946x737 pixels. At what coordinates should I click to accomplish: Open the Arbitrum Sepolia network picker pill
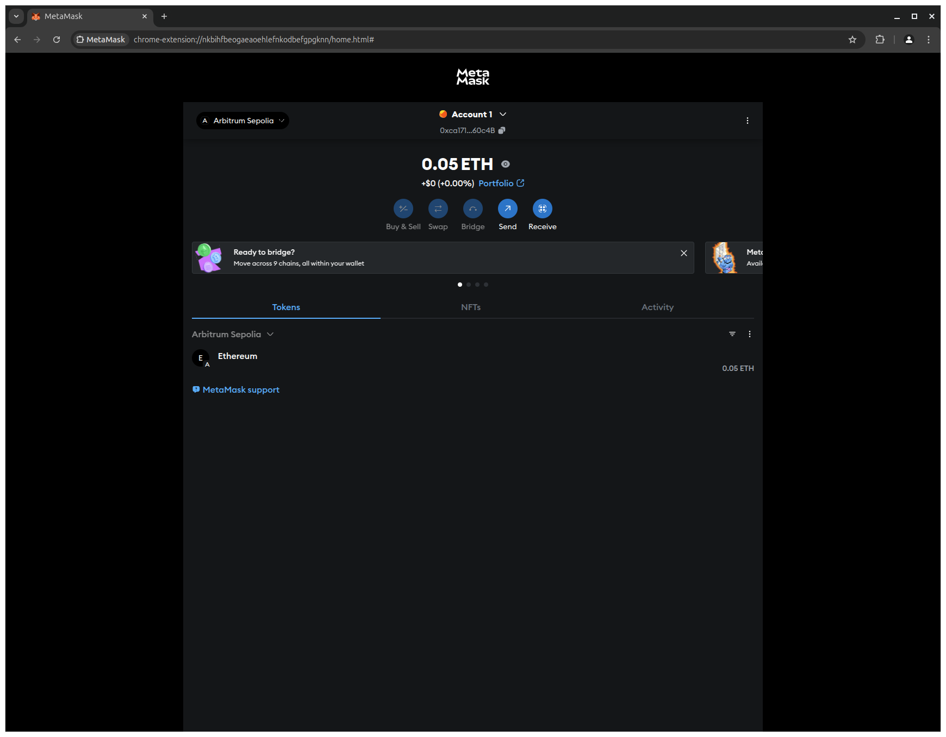[242, 121]
